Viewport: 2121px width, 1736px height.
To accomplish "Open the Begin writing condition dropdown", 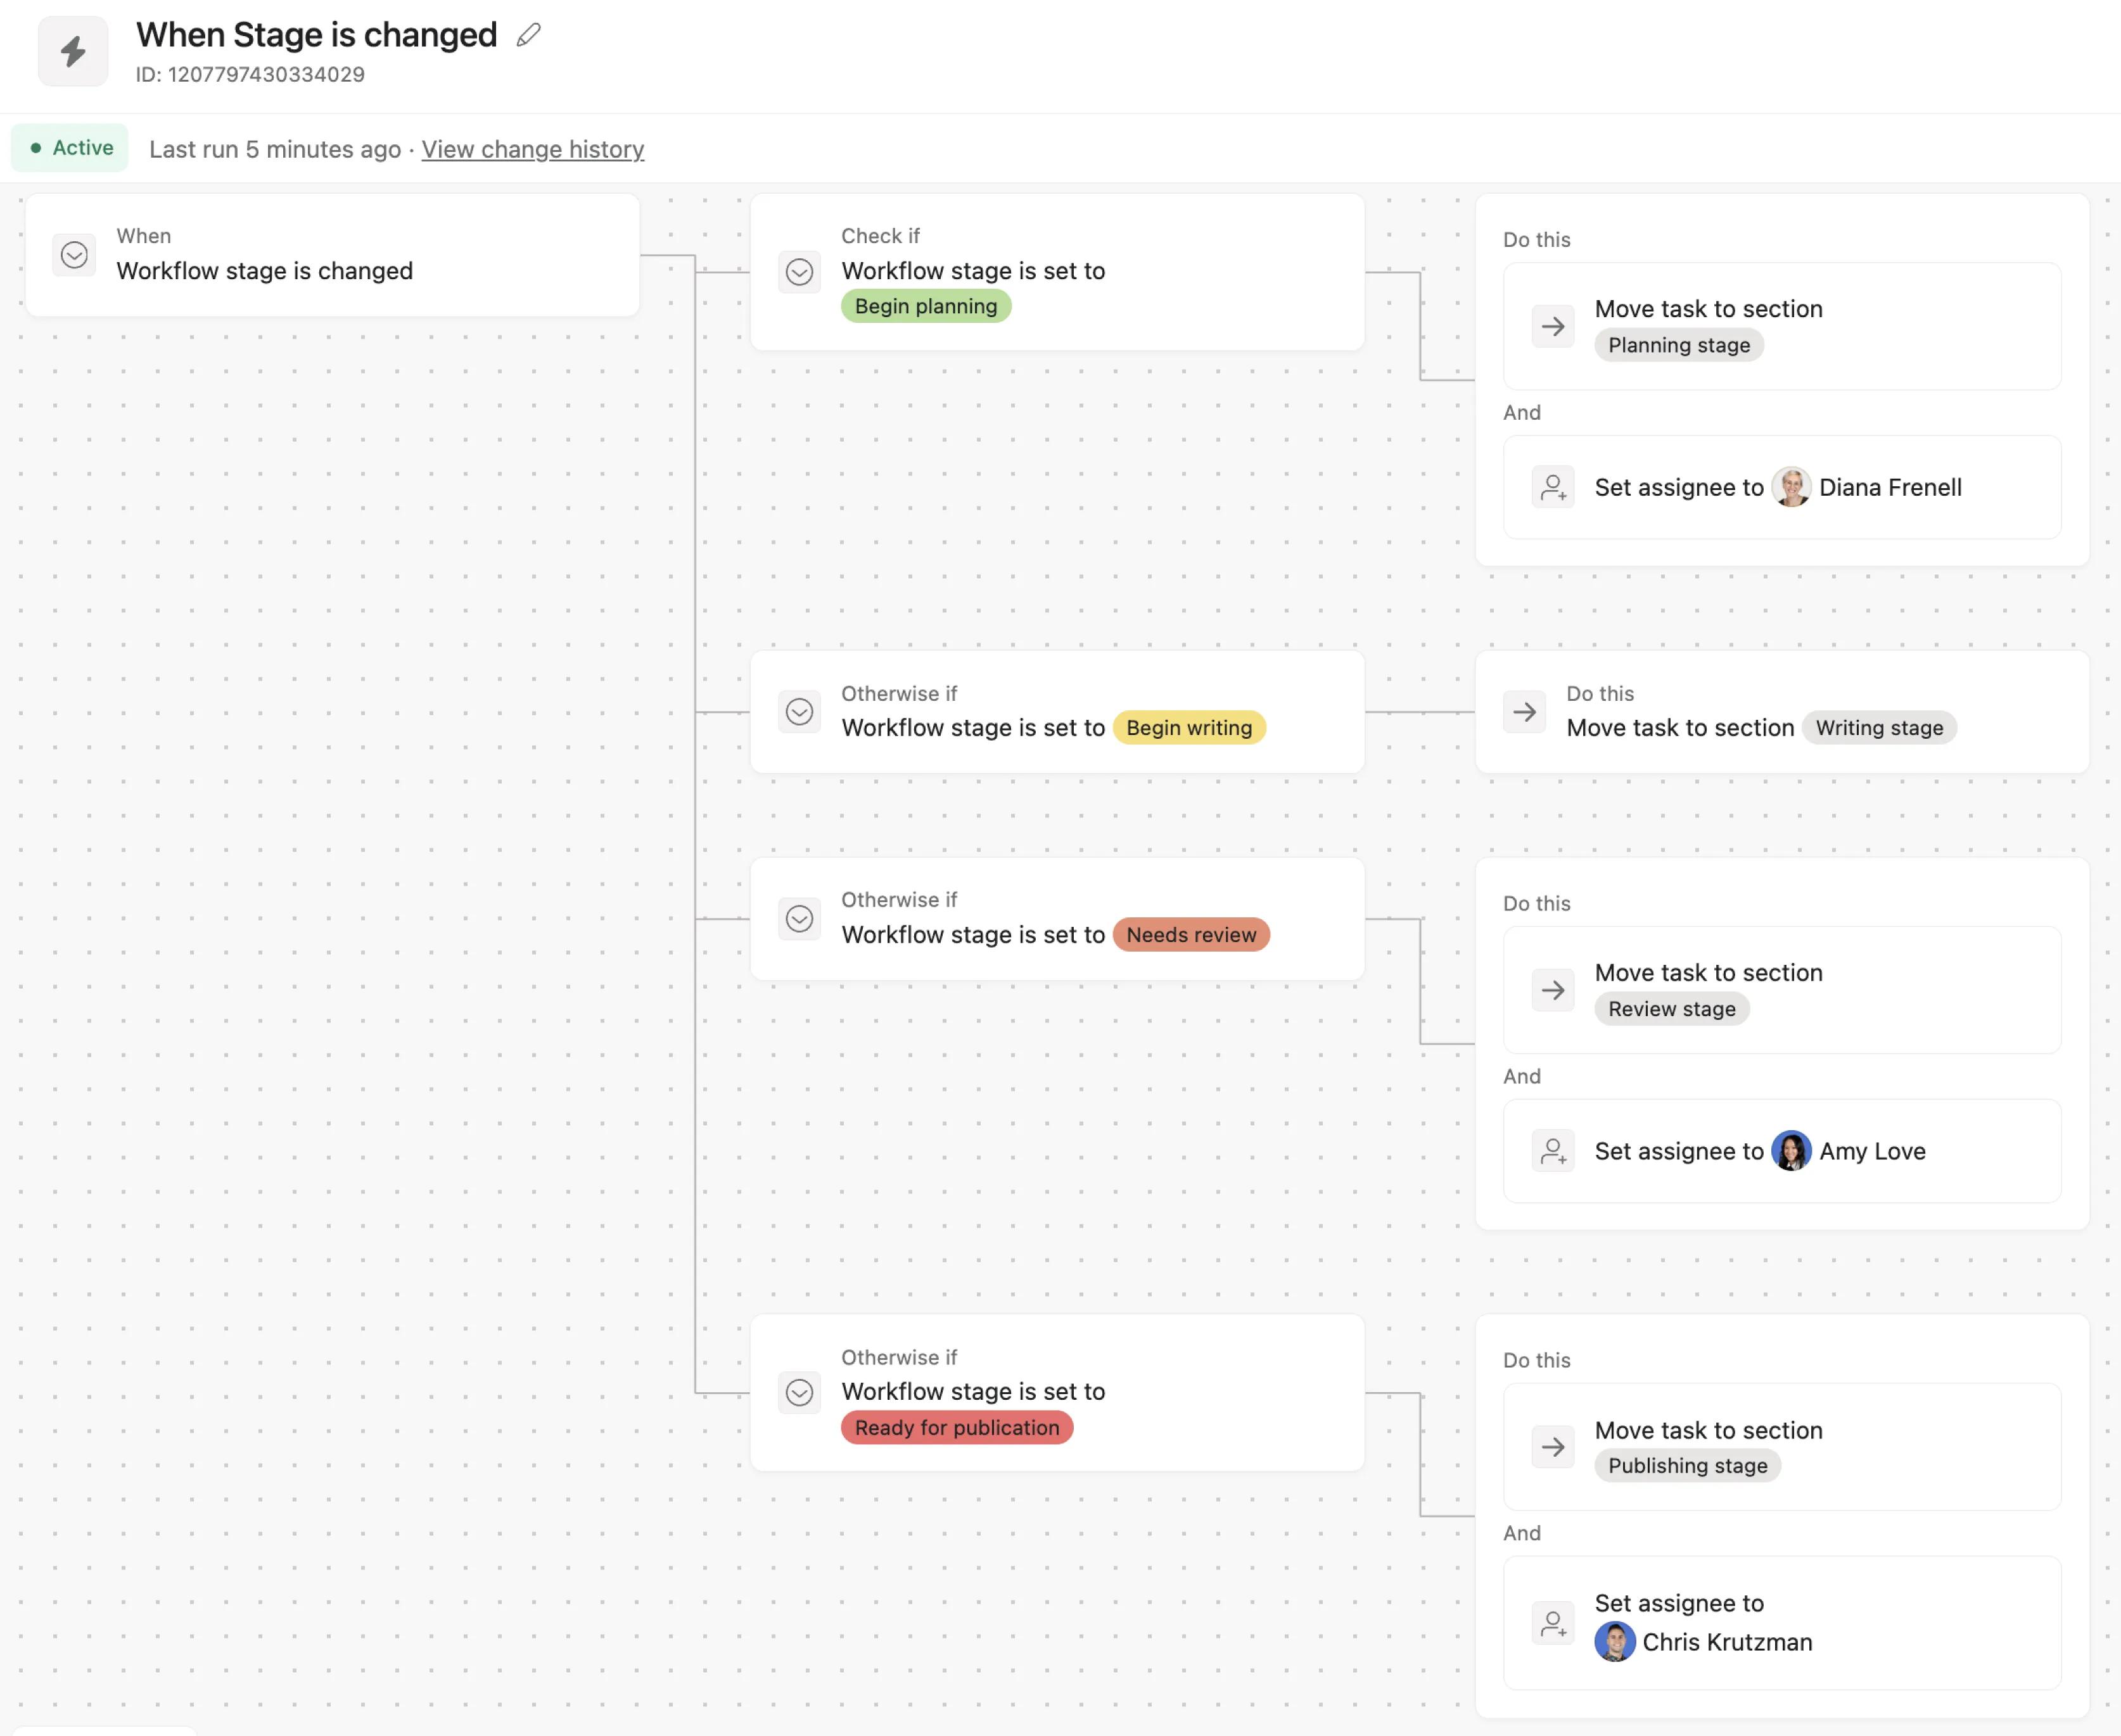I will [x=798, y=712].
